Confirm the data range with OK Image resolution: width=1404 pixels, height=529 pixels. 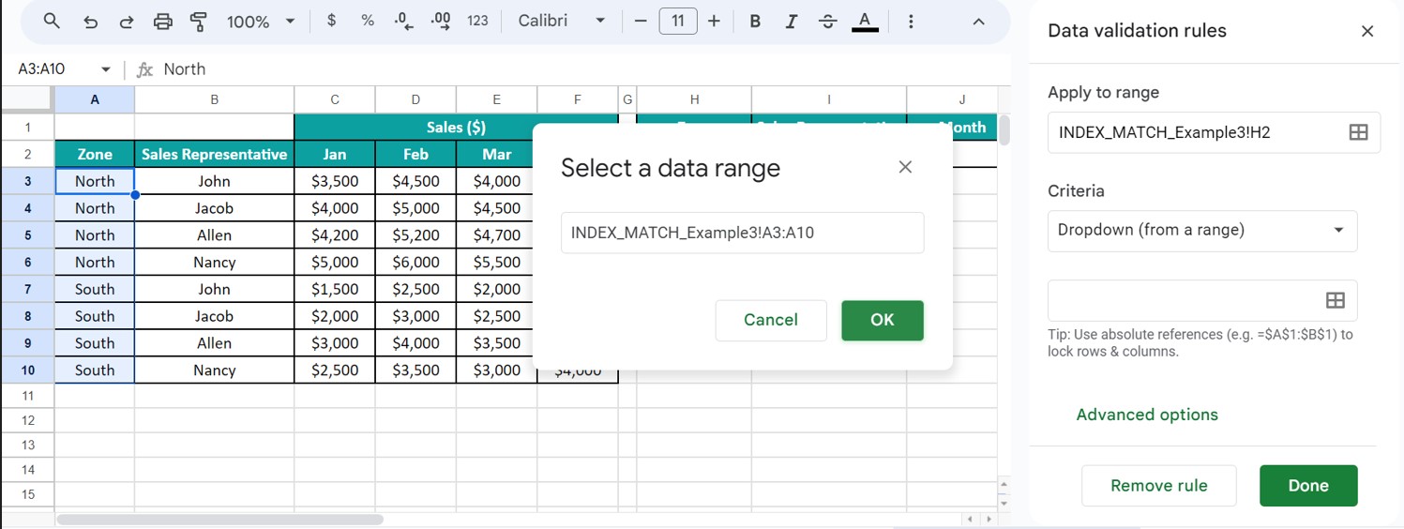[883, 320]
